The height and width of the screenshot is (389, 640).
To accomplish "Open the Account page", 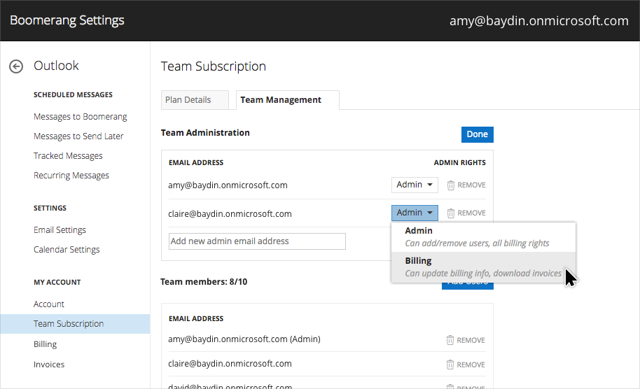I will point(49,304).
